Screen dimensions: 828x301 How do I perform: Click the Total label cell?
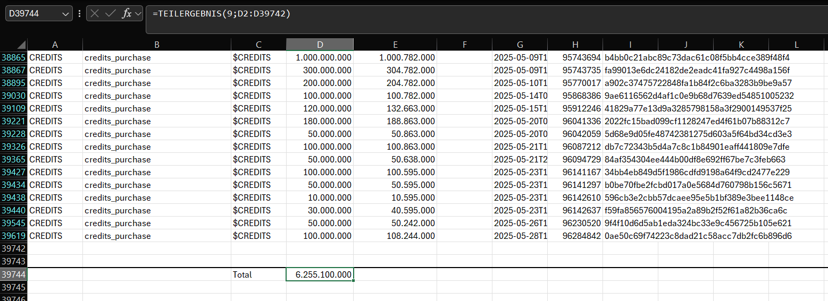[x=258, y=274]
